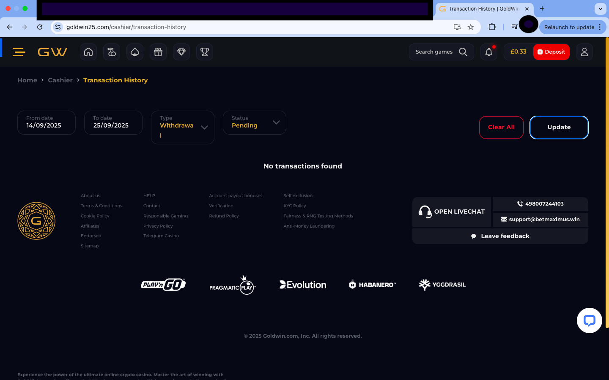Click the diamond VIP icon
Viewport: 609px width, 380px height.
181,52
